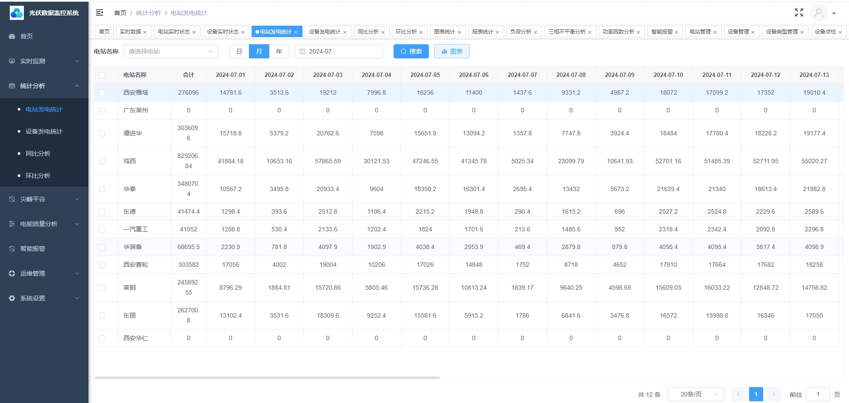849x403 pixels.
Task: Click the 合计 column header
Action: [x=188, y=75]
